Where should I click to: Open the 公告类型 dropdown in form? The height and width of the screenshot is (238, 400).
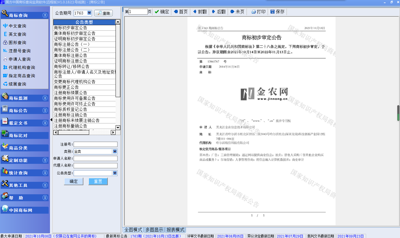115,173
